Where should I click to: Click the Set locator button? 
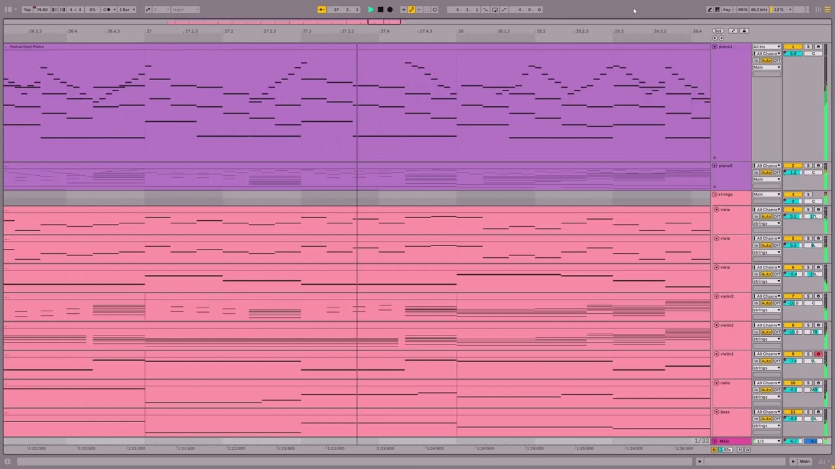(x=718, y=31)
